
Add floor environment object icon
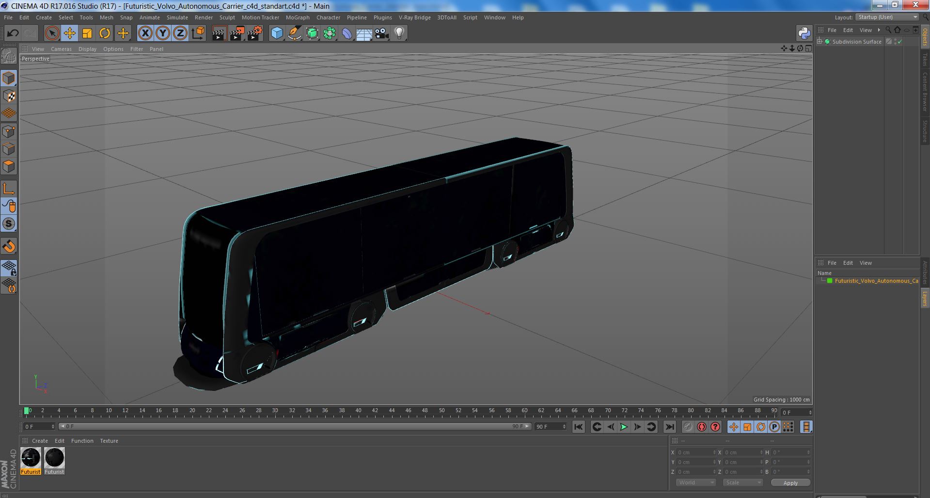point(364,33)
